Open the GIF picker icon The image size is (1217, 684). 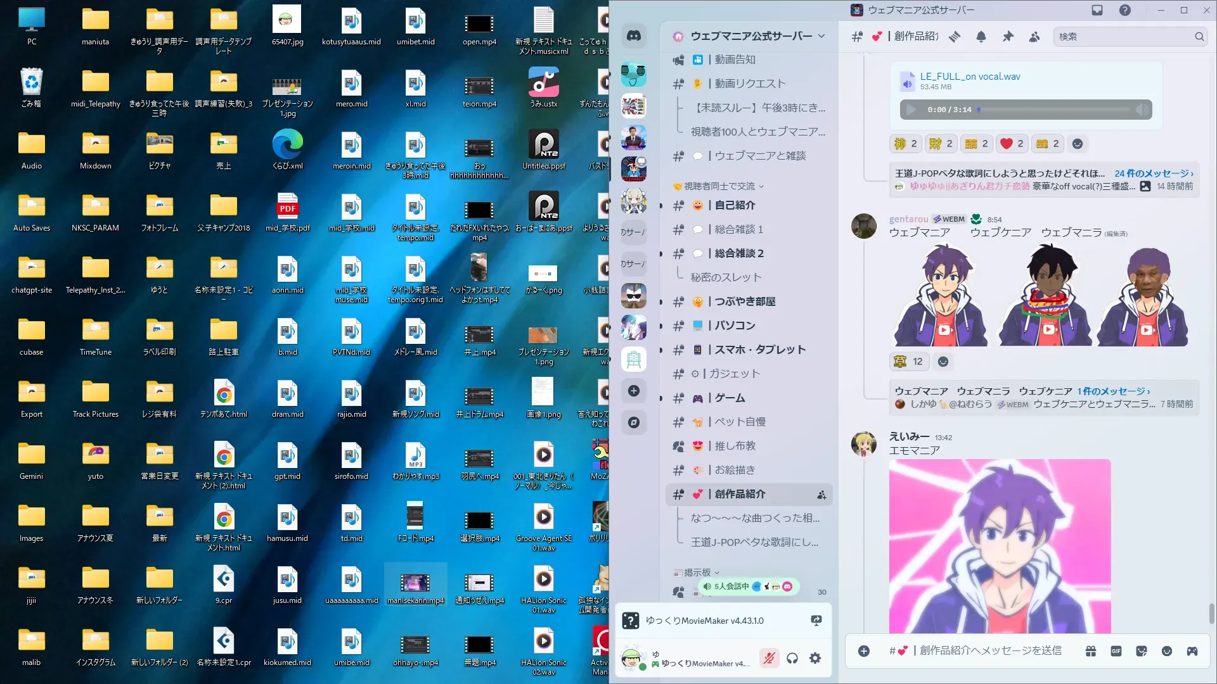(x=1116, y=651)
